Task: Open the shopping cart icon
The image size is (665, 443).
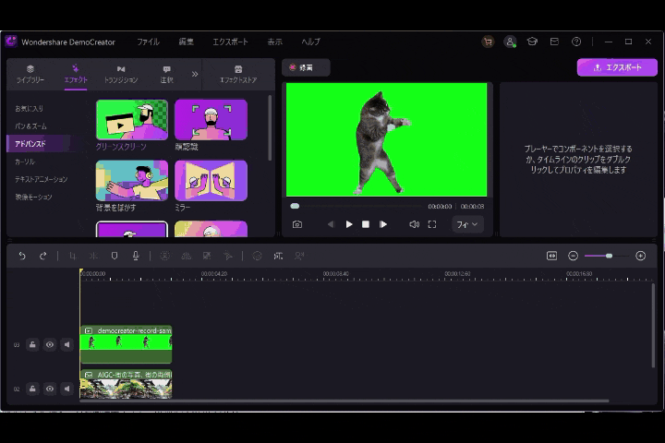Action: [488, 42]
